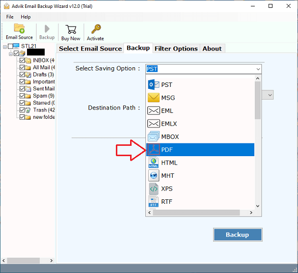Click the STL21 computer icon

point(16,46)
